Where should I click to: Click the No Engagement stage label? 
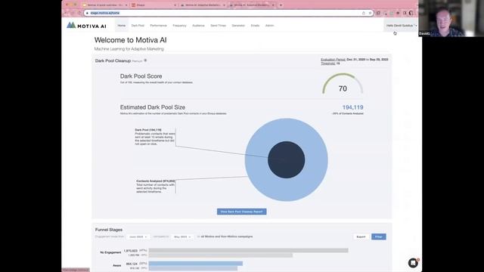110,252
